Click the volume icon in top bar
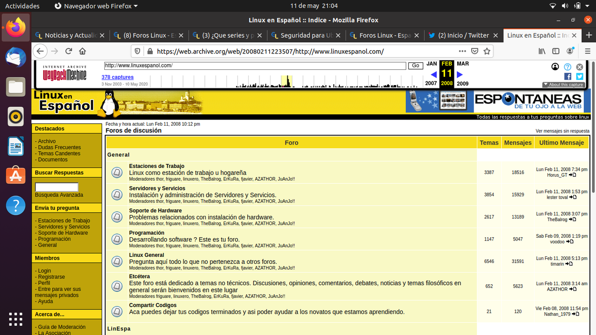The width and height of the screenshot is (596, 335). coord(565,6)
